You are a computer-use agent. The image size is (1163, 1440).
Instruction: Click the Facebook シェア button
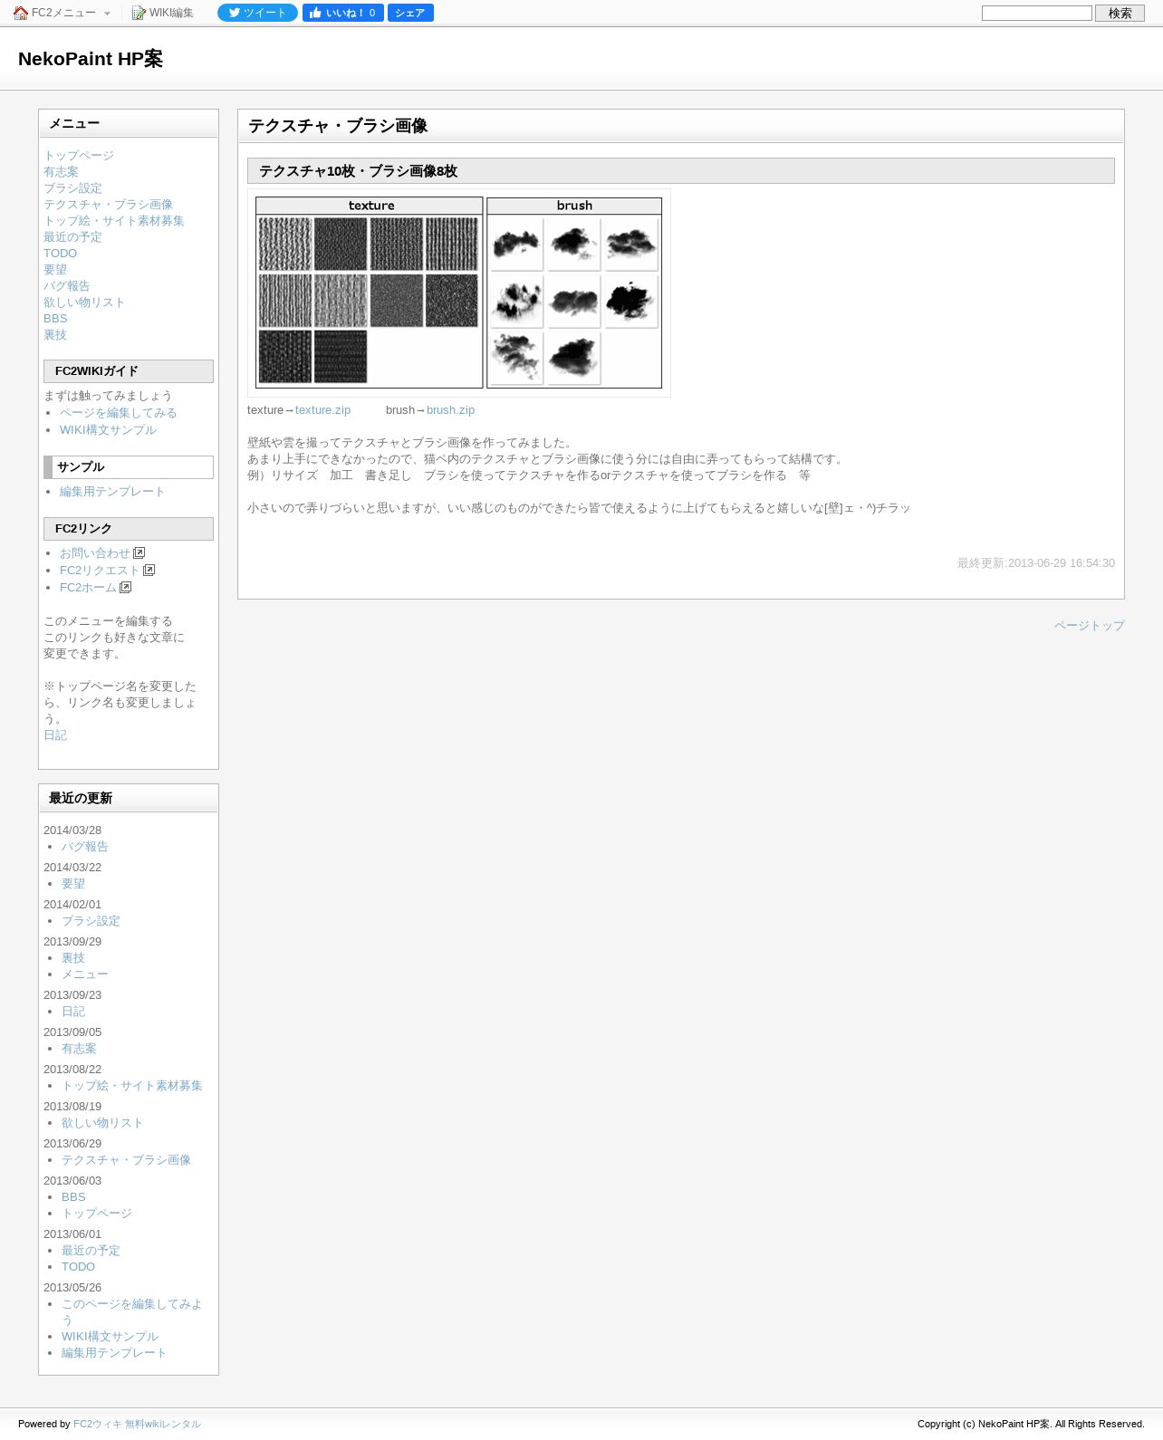coord(410,13)
